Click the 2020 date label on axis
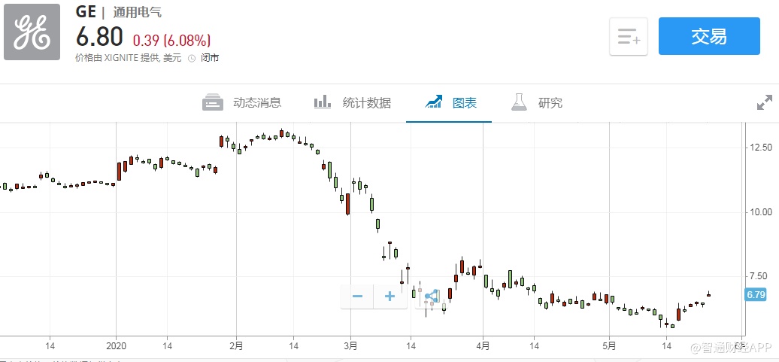The height and width of the screenshot is (362, 779). [116, 346]
